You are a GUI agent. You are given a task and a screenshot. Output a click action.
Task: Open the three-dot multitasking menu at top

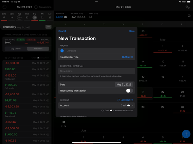click(96, 2)
